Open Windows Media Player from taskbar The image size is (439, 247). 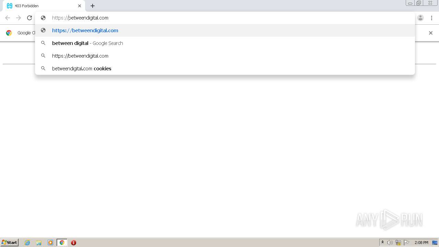point(50,243)
